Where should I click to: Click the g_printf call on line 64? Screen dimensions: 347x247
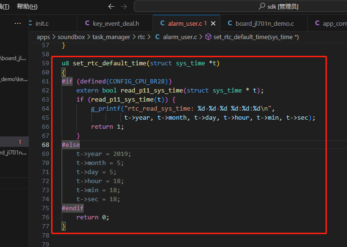click(x=106, y=109)
